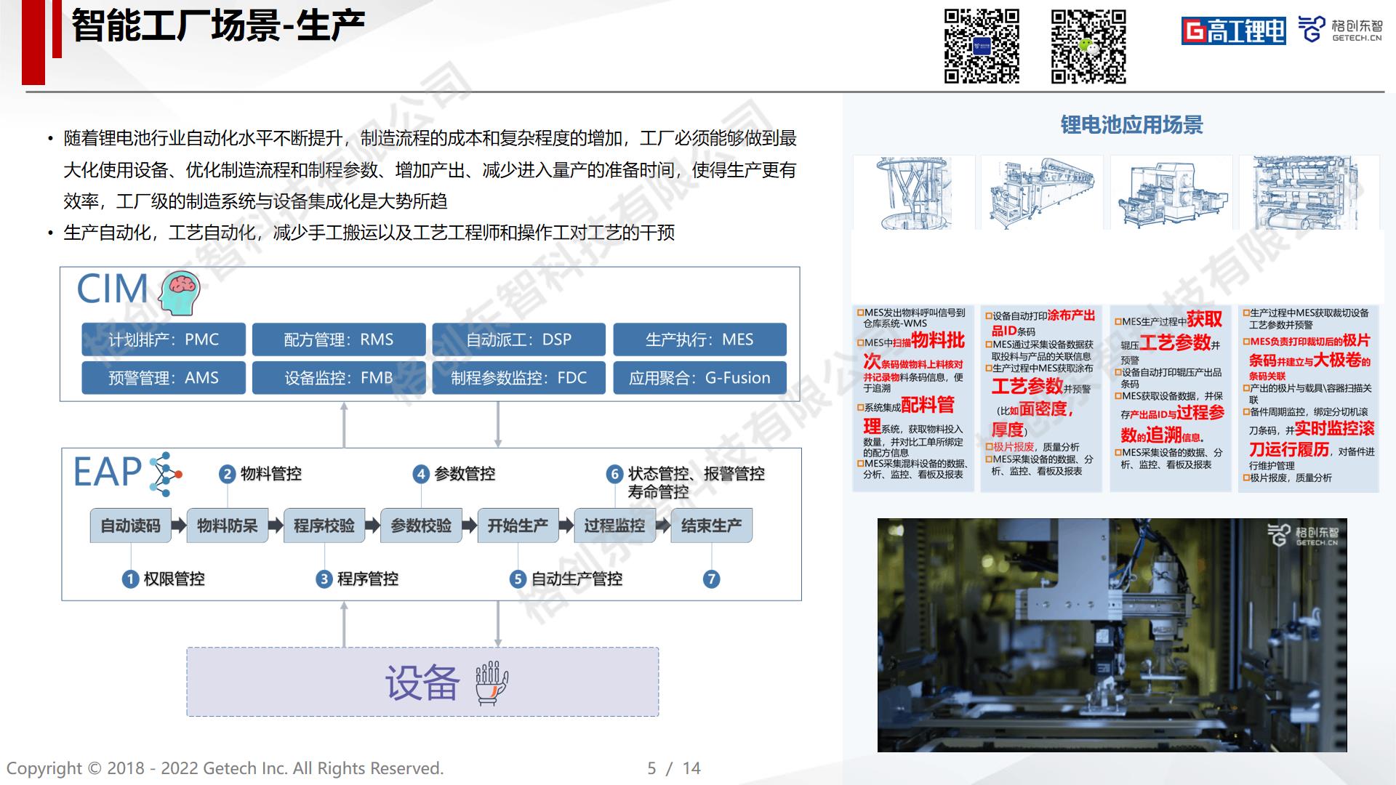The image size is (1396, 785).
Task: Click the 高工锂电 logo
Action: tap(1233, 31)
